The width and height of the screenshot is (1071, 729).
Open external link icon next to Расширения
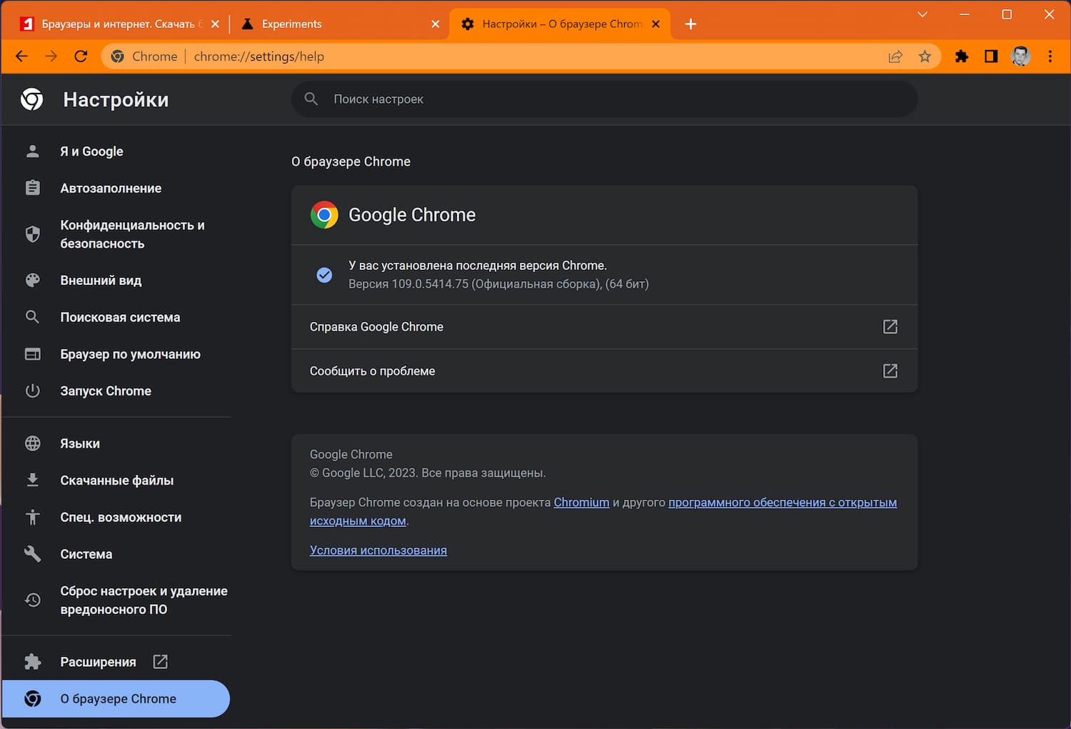point(160,661)
